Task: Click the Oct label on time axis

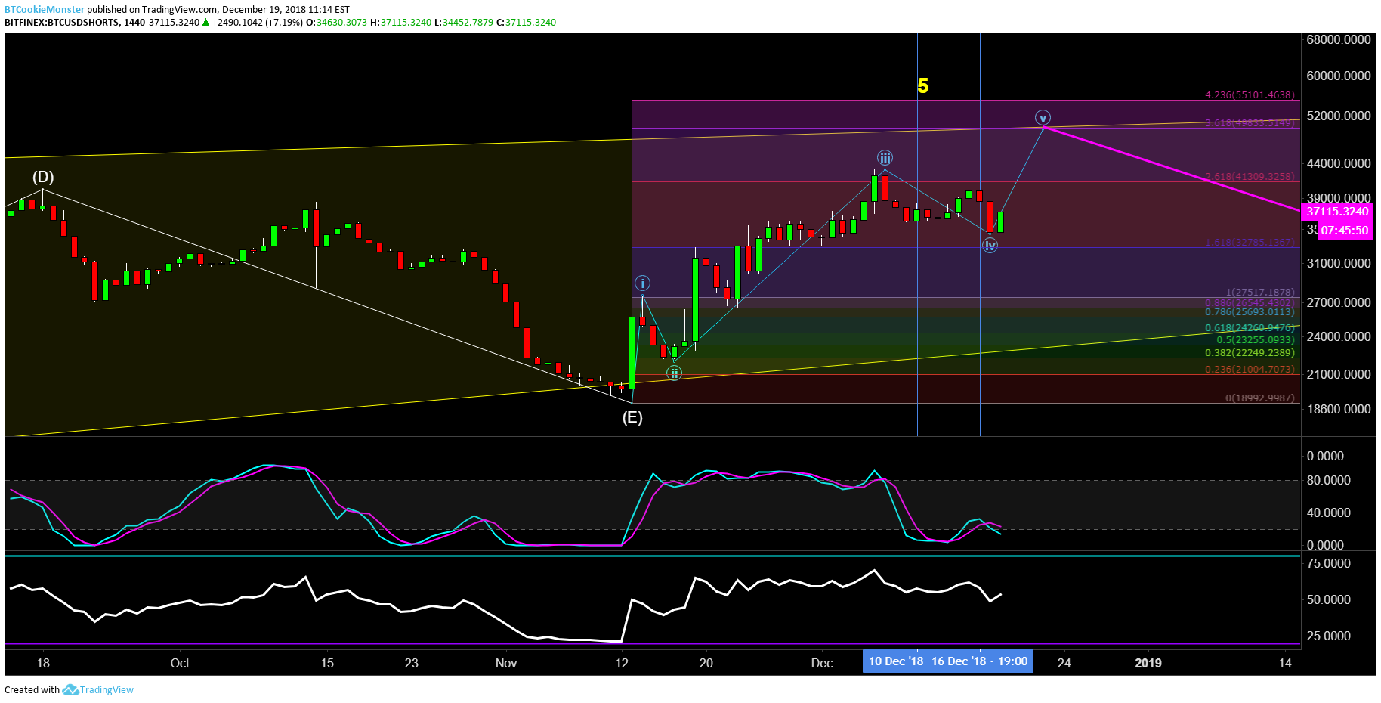Action: pyautogui.click(x=180, y=663)
